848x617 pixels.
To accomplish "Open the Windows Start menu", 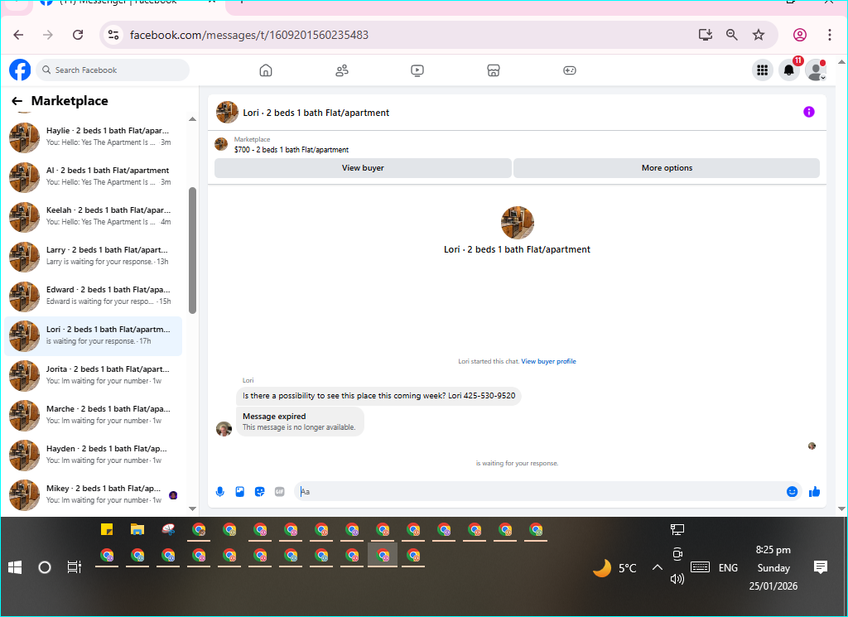I will click(15, 567).
